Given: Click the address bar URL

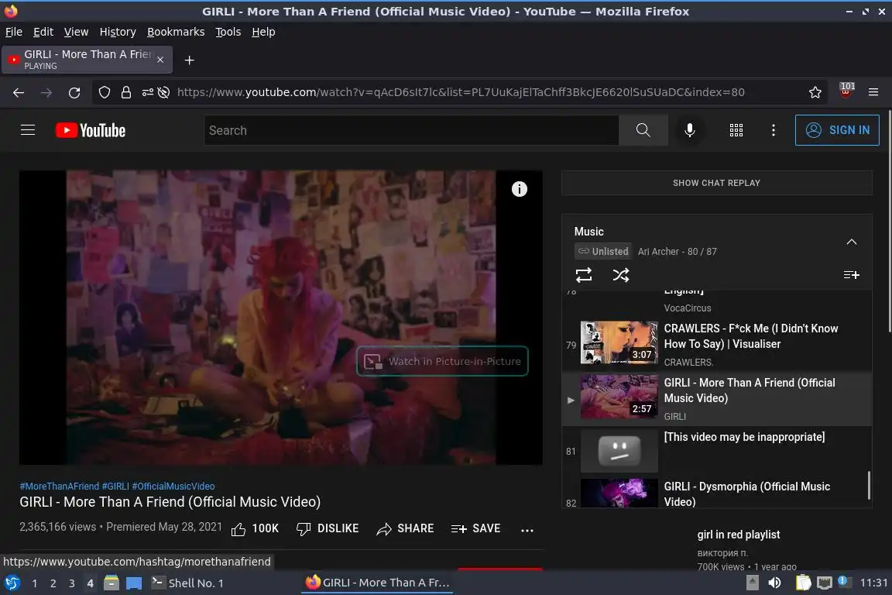Looking at the screenshot, I should pos(460,92).
